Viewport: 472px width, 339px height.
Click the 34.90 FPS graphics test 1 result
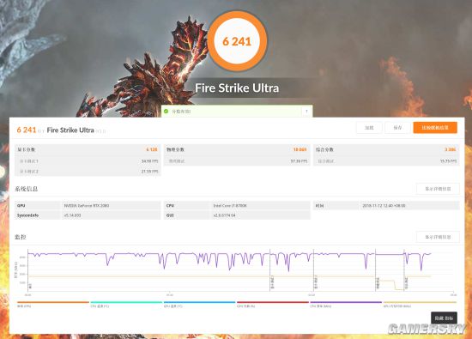click(x=149, y=161)
